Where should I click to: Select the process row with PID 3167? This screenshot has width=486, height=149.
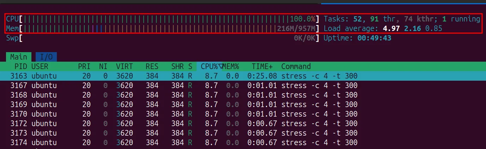point(243,85)
